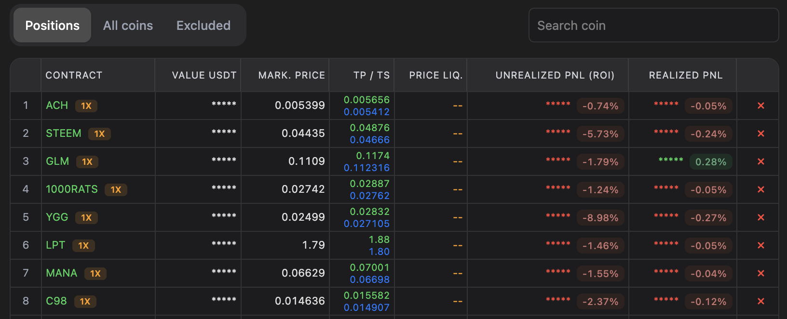Click the STEEM mark price 0.04435
The image size is (787, 319).
point(303,133)
